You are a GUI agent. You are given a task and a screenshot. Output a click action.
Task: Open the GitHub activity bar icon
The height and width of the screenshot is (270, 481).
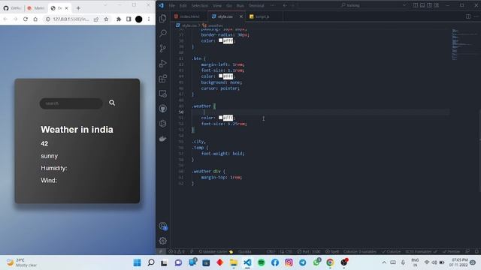[163, 109]
